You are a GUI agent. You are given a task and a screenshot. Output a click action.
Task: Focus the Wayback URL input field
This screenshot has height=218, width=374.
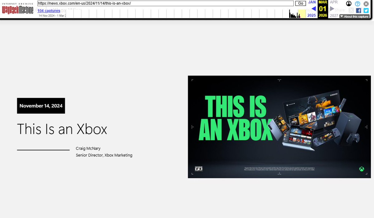point(166,3)
